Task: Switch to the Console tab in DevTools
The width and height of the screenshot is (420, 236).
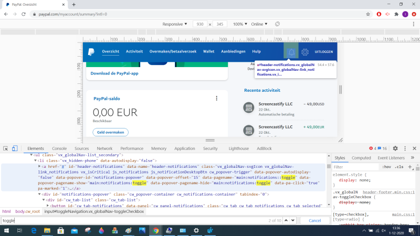Action: pyautogui.click(x=59, y=148)
